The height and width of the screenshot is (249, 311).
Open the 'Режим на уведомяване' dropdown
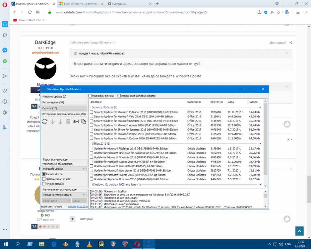(x=64, y=195)
